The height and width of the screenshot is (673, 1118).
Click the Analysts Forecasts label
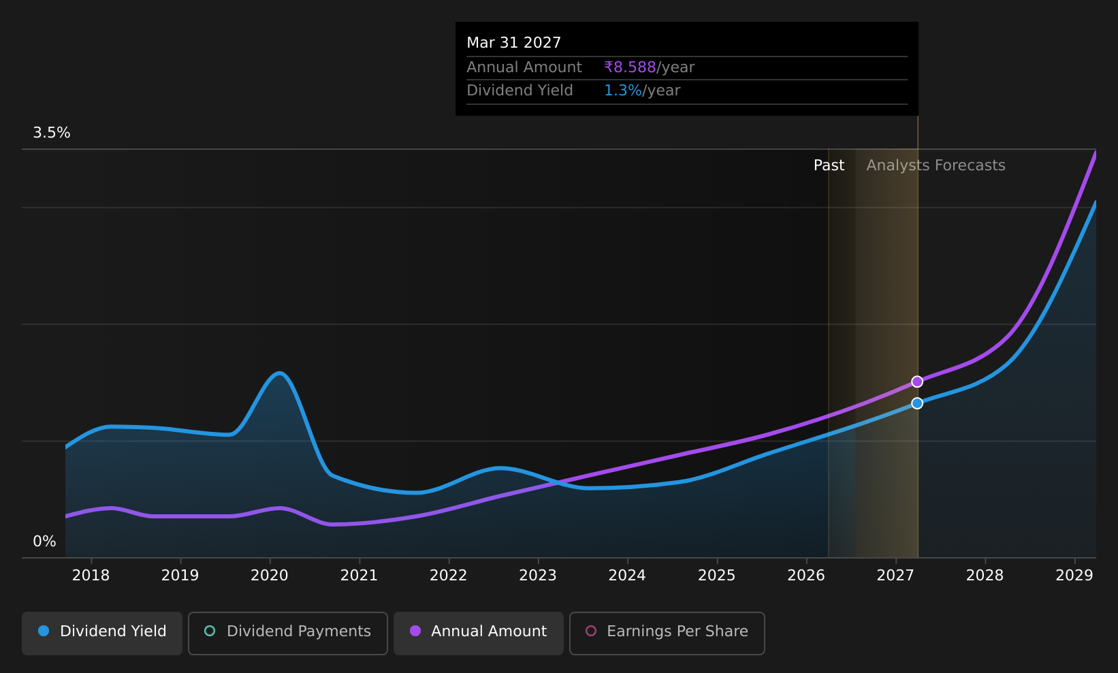tap(936, 166)
